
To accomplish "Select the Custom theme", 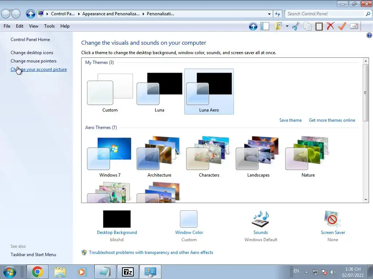I will [x=110, y=92].
